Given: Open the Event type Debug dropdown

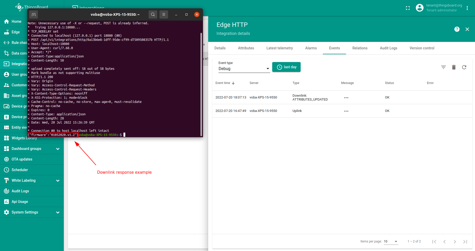Looking at the screenshot, I should tap(244, 69).
